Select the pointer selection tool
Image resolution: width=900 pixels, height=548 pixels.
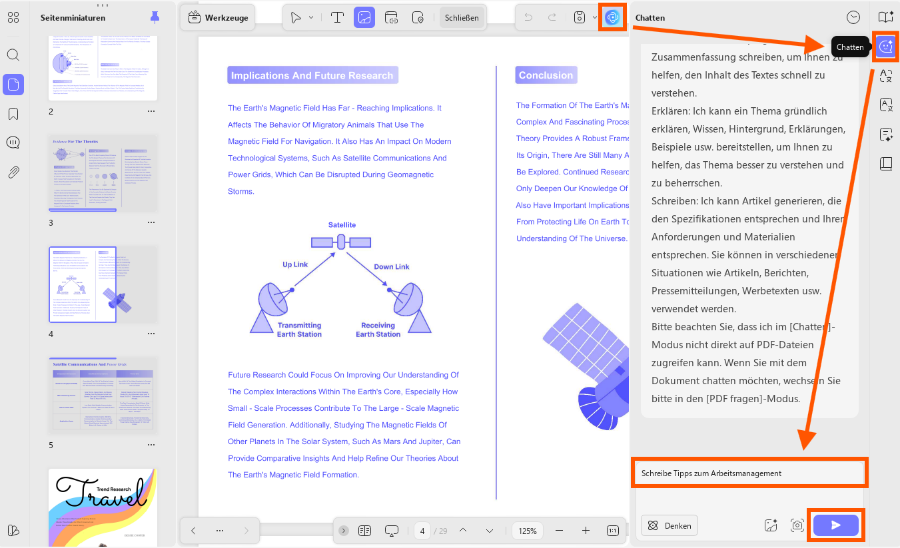[296, 18]
